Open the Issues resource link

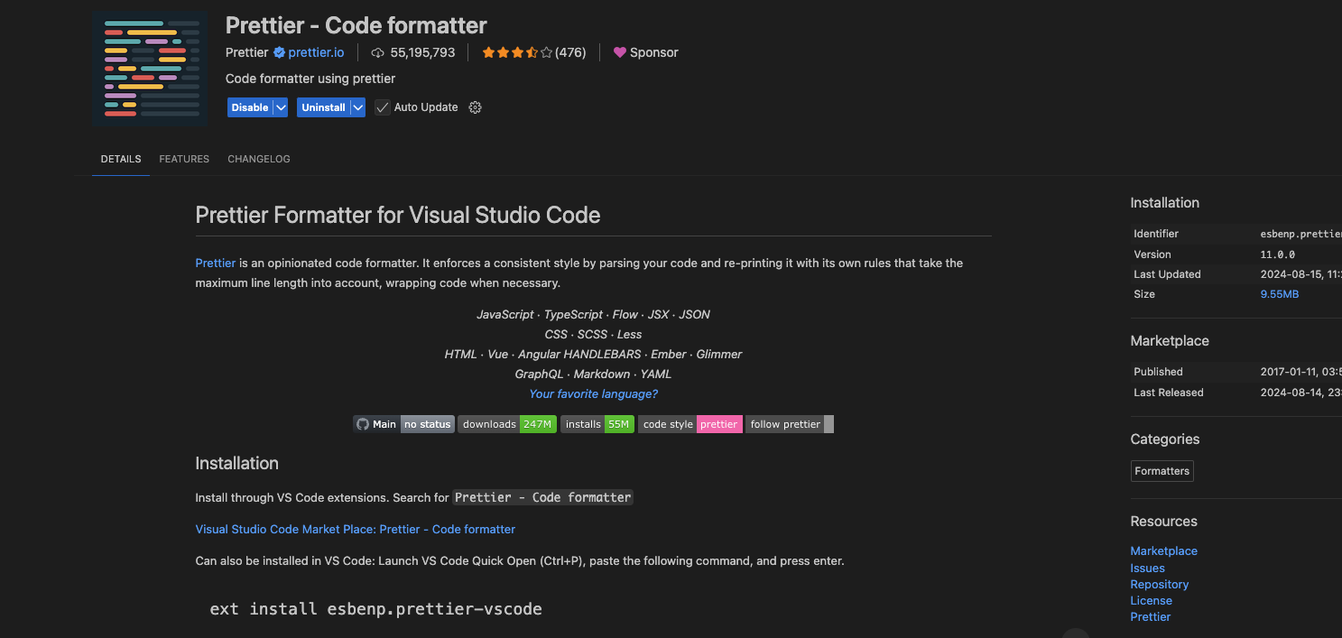click(1148, 569)
